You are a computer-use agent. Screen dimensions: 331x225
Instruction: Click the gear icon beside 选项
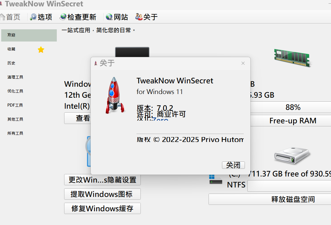tap(33, 17)
